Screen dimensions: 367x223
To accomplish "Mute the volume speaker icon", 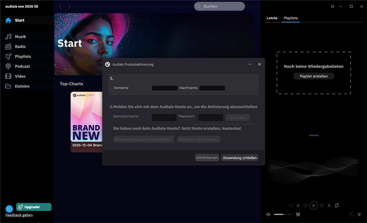I will tap(268, 214).
